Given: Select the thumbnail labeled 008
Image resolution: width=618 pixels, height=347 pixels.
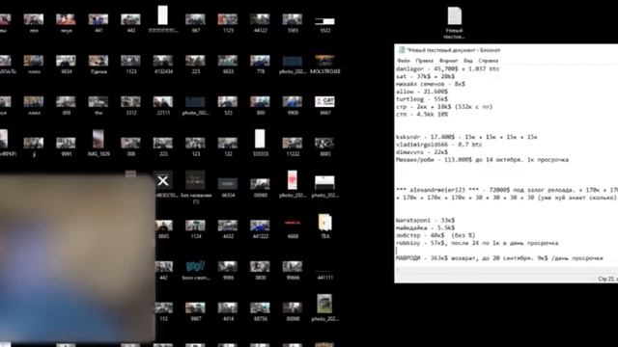Looking at the screenshot, I should click(131, 147).
